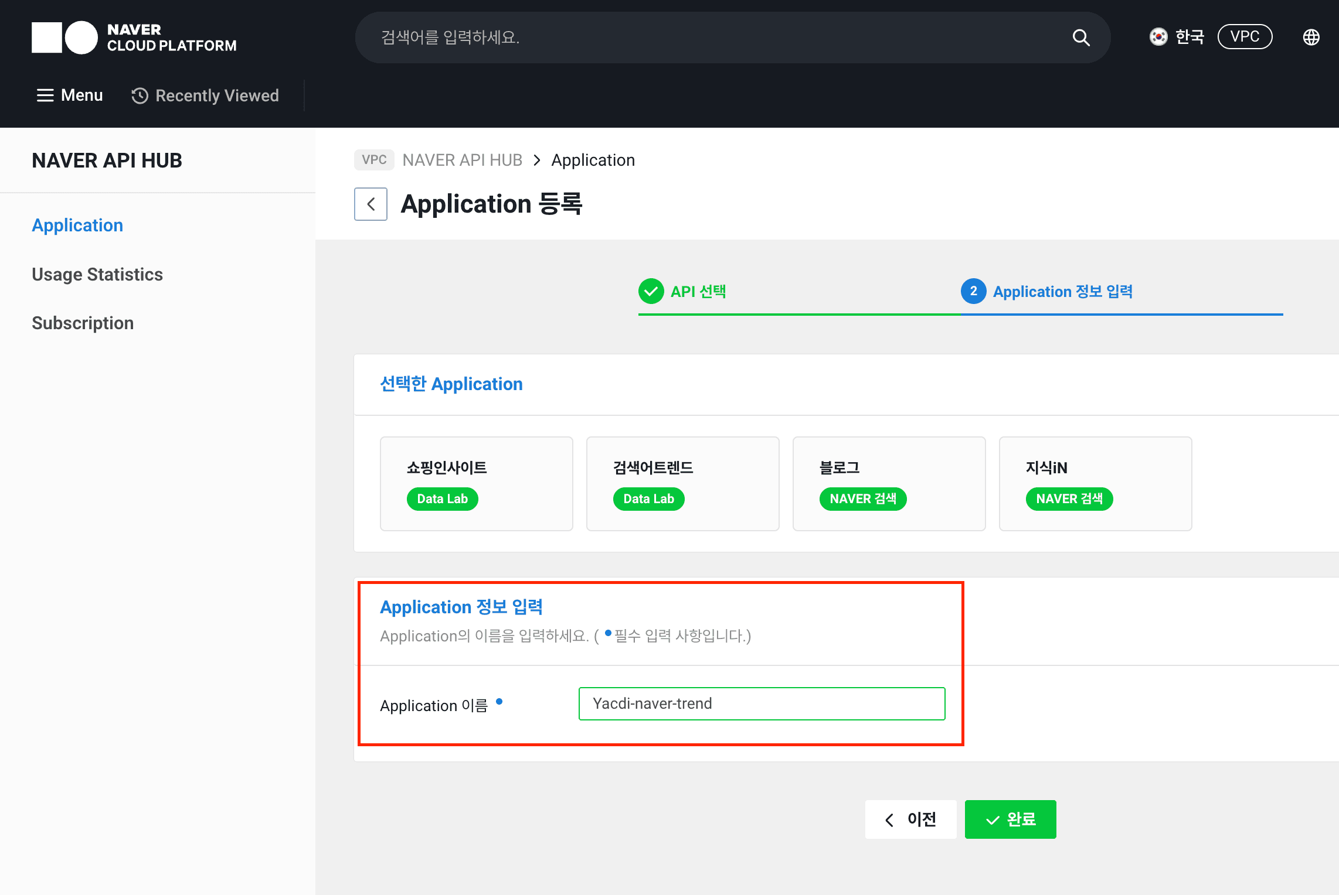
Task: Click the Application breadcrumb item
Action: pos(593,160)
